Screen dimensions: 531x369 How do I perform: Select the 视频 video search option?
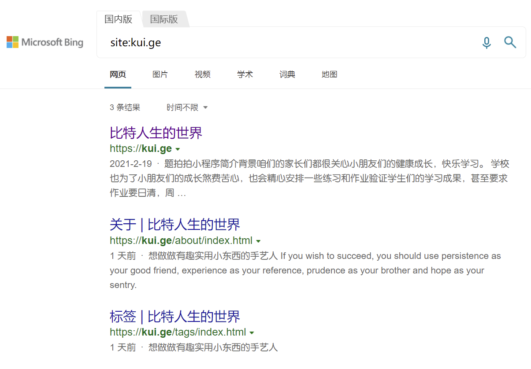tap(202, 74)
